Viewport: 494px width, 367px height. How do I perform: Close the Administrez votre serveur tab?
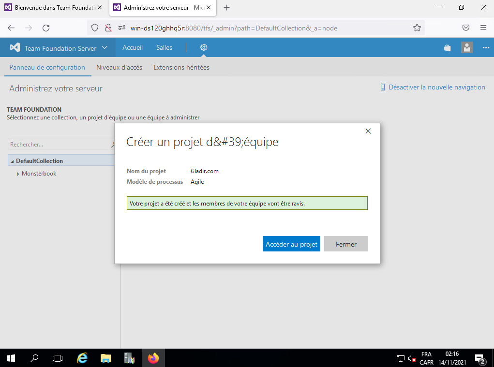(209, 8)
